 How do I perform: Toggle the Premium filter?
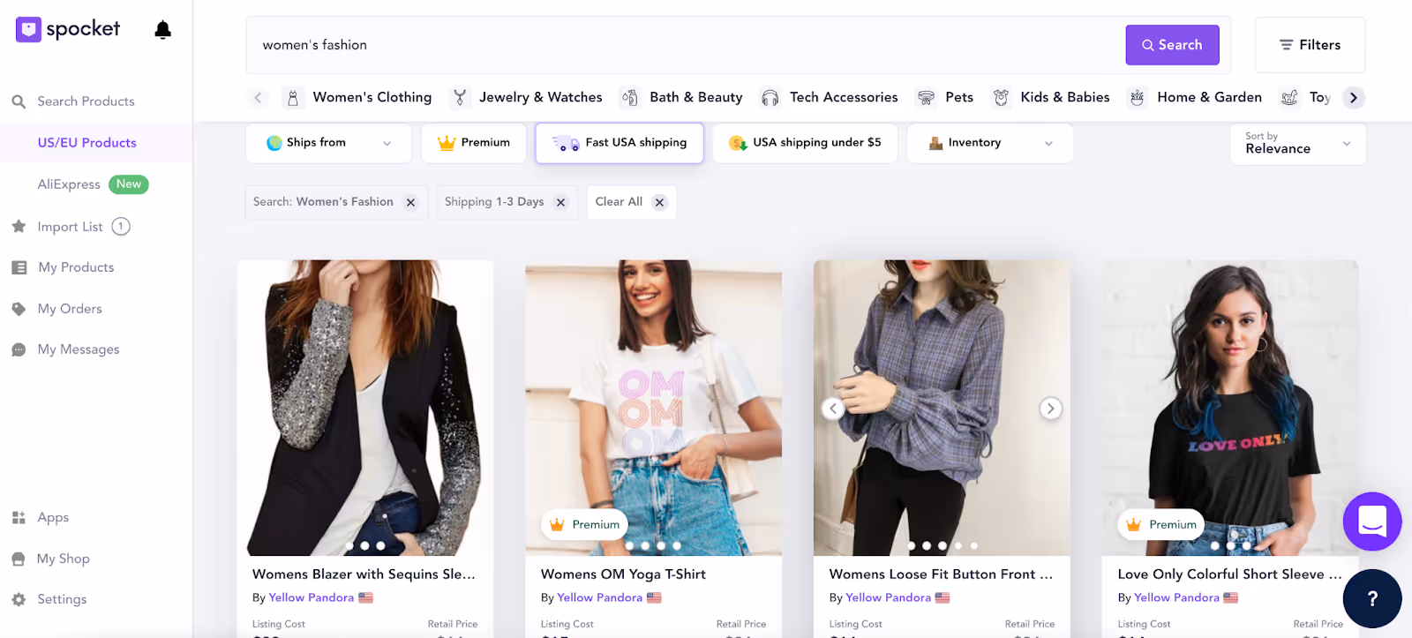click(x=474, y=143)
